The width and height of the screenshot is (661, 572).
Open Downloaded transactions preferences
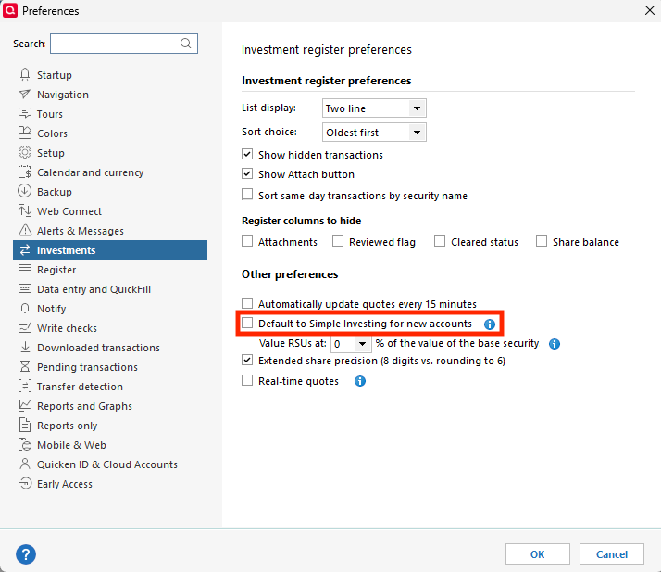[110, 348]
